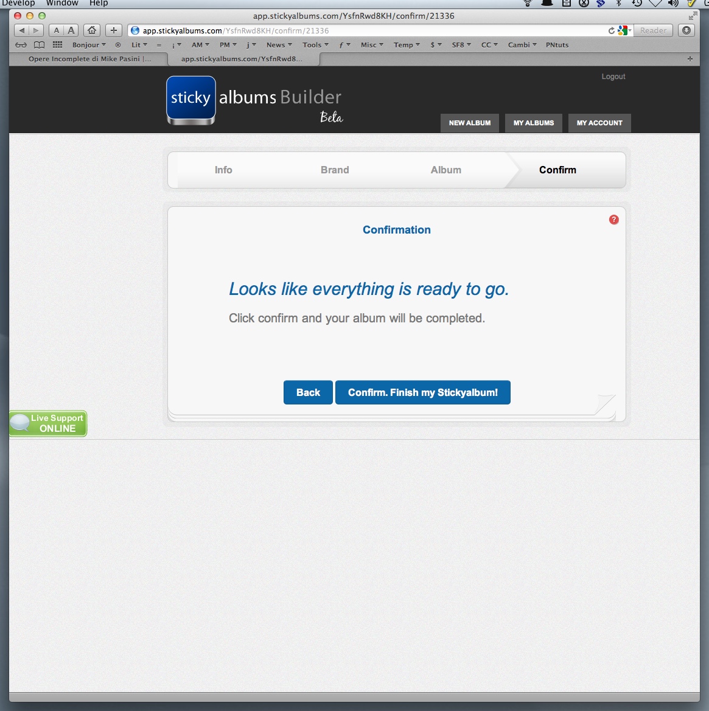Click the Live Support Online chat badge

48,423
